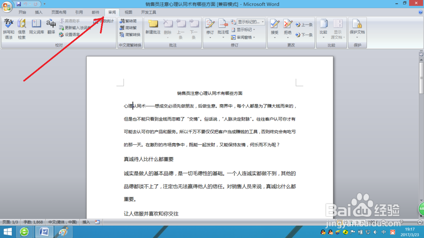Toggle 修订 track changes
Screen dimensions: 424x238
point(210,29)
